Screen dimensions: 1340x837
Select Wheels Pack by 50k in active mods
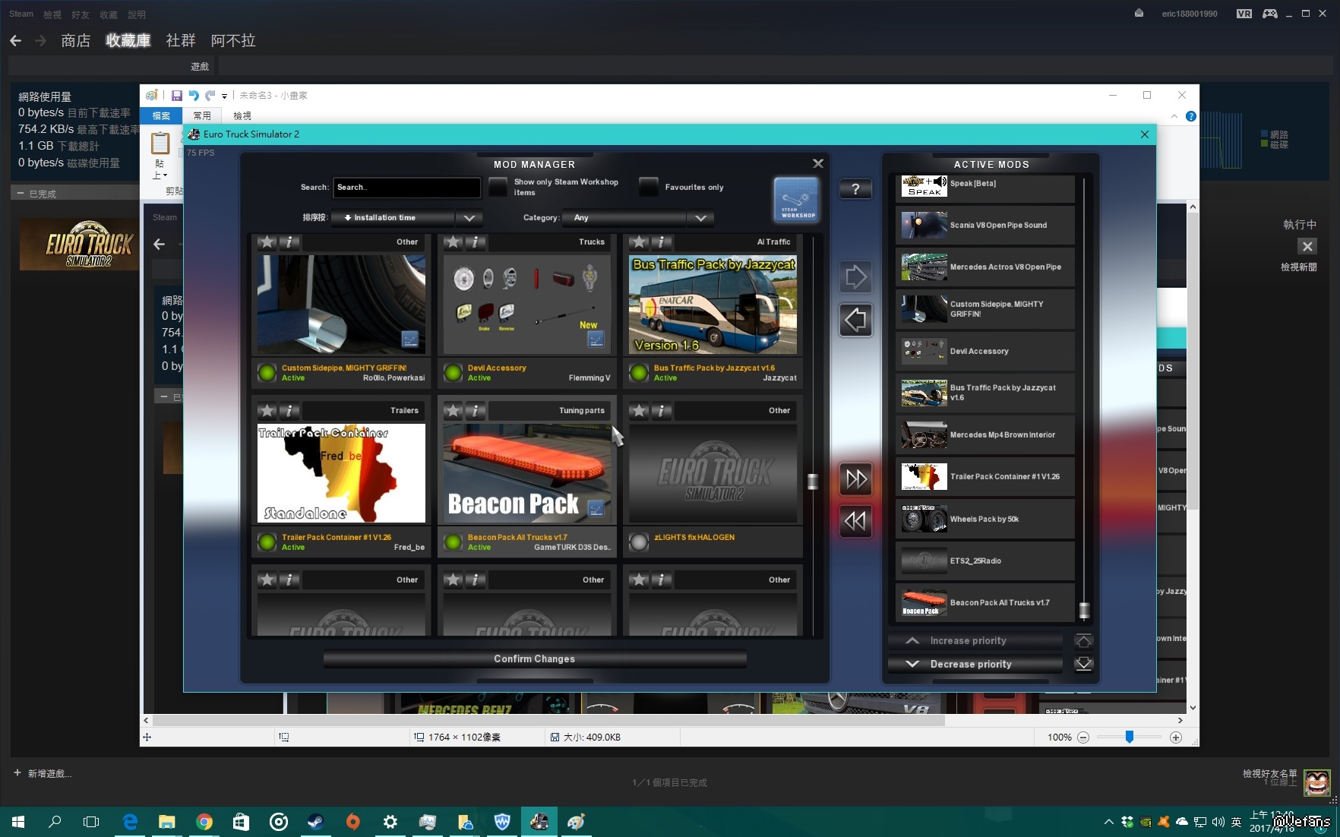[986, 519]
